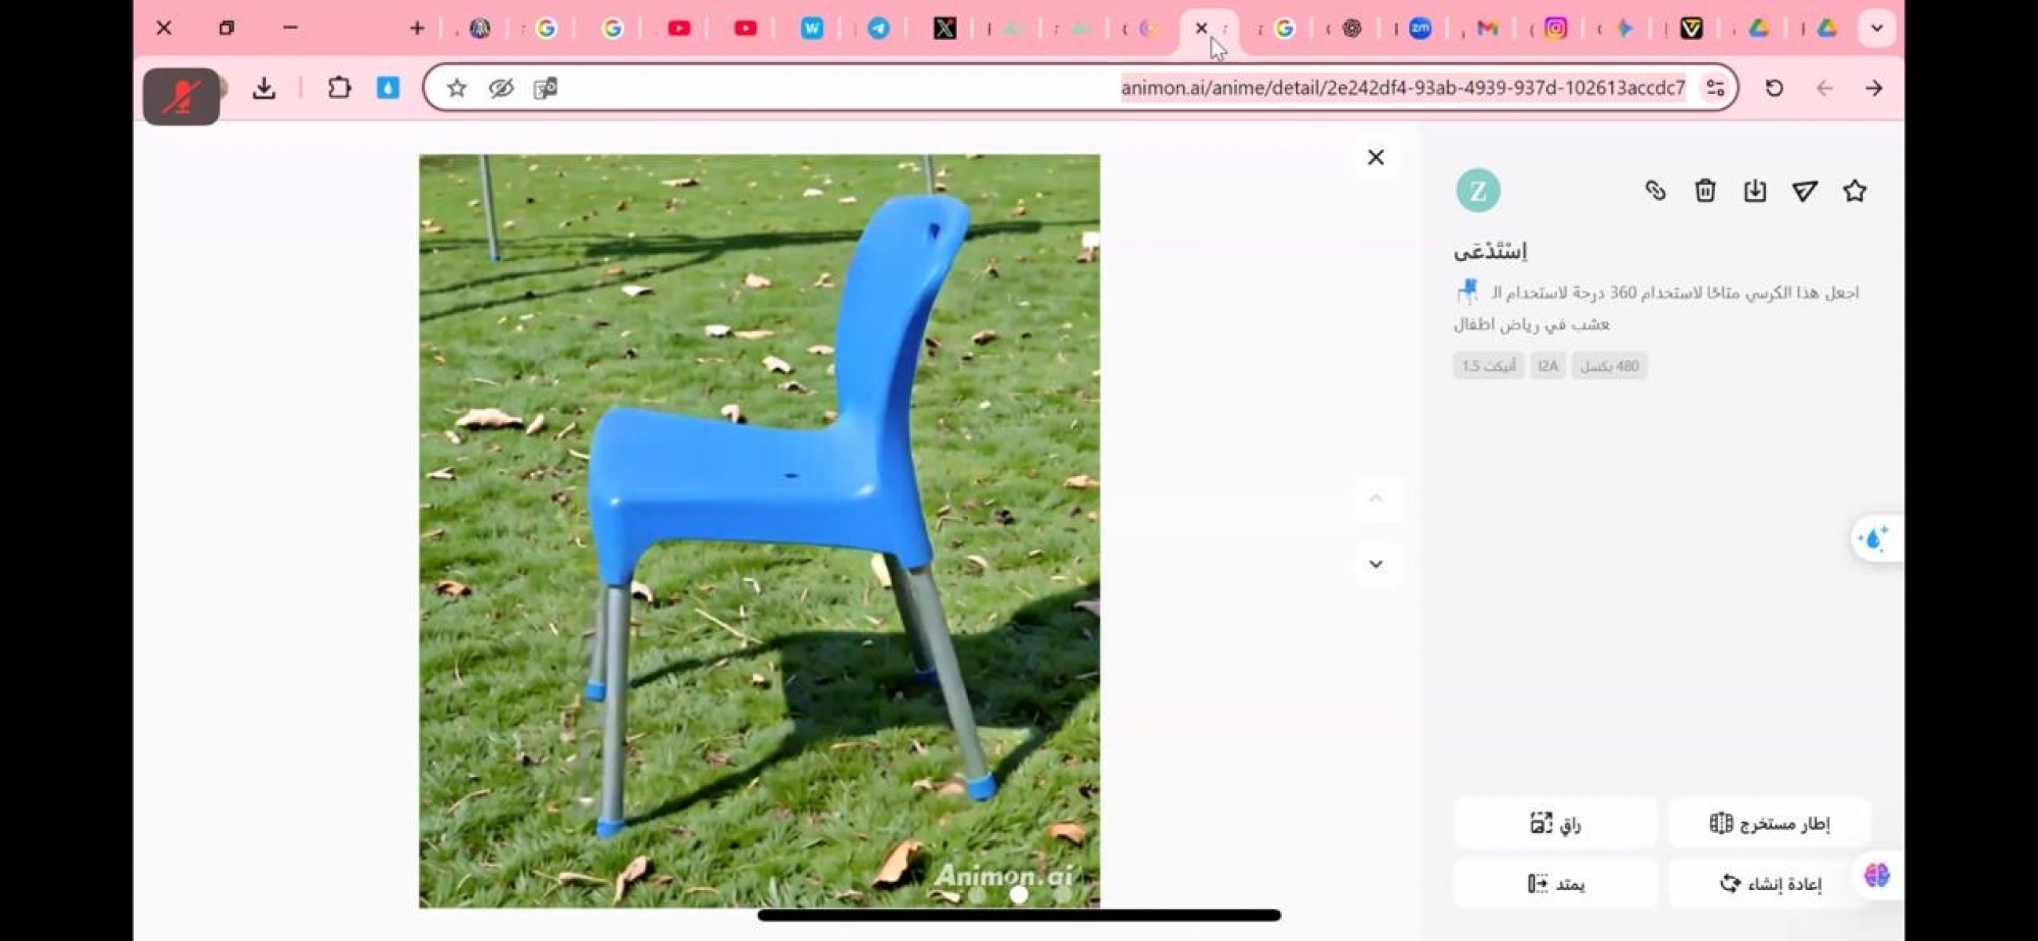Toggle the crossed-eye tracking icon

tap(500, 88)
